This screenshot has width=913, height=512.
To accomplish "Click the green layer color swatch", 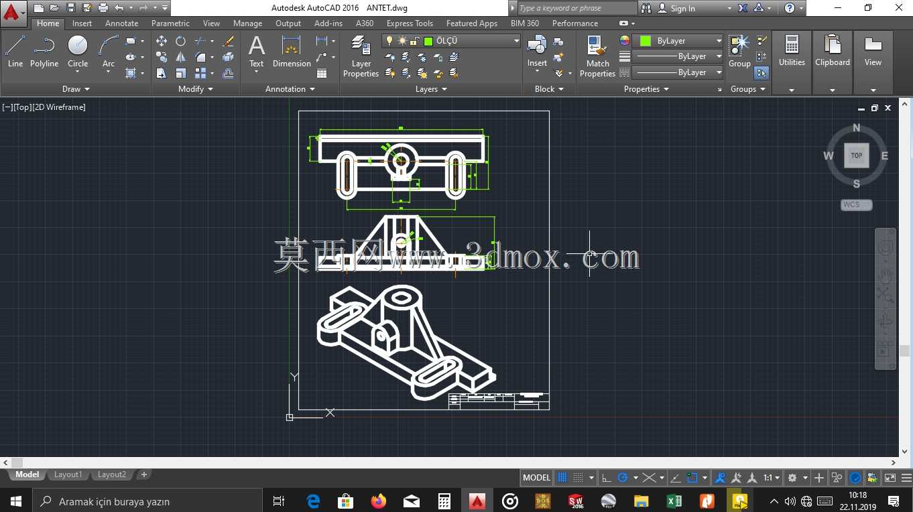I will click(428, 41).
